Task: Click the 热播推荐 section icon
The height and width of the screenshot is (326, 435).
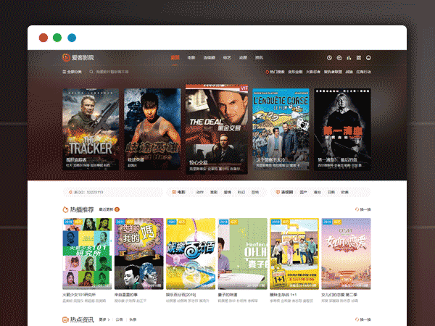Action: pyautogui.click(x=66, y=209)
